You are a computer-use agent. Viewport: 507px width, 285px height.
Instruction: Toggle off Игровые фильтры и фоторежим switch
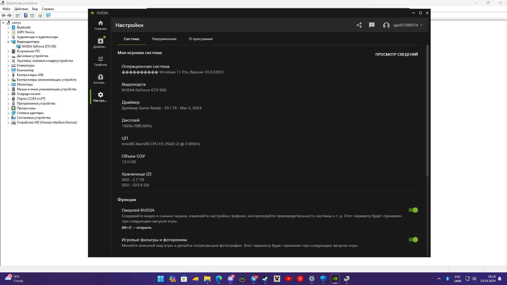413,239
